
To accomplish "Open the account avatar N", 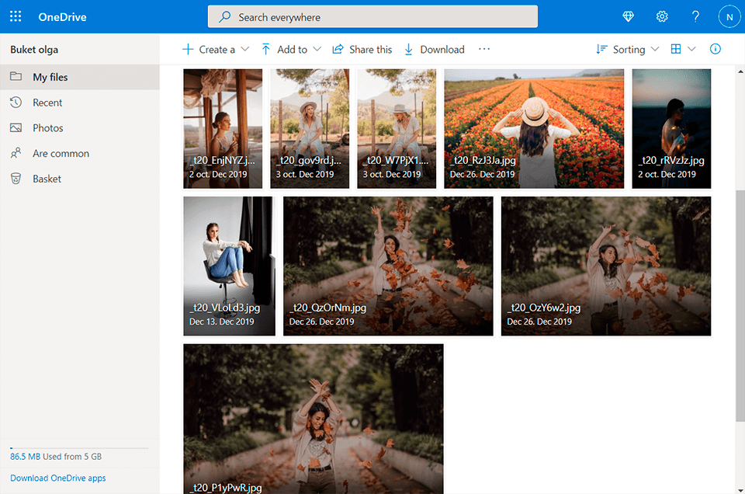I will pyautogui.click(x=729, y=16).
